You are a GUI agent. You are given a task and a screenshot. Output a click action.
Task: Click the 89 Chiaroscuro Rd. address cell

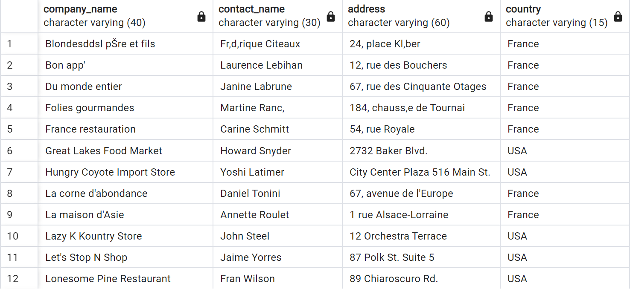click(421, 278)
